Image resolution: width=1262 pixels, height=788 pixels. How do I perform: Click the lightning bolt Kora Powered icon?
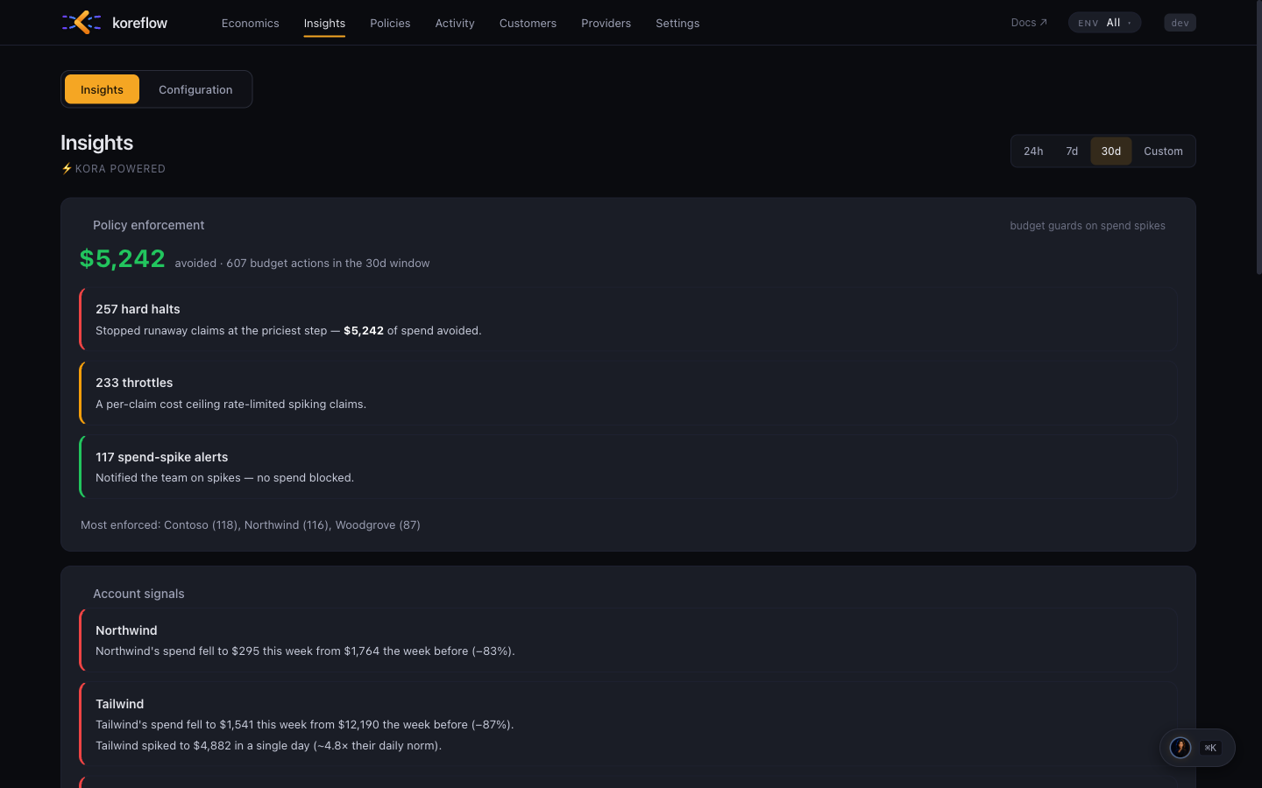67,169
